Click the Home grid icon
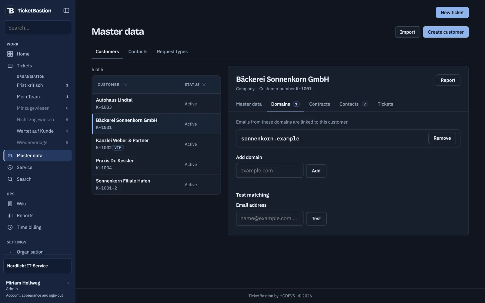 [x=10, y=54]
